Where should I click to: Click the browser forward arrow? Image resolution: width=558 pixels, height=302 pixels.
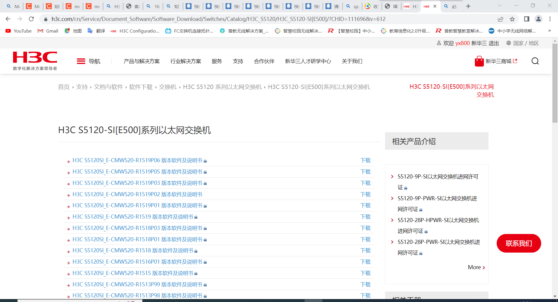(x=19, y=19)
